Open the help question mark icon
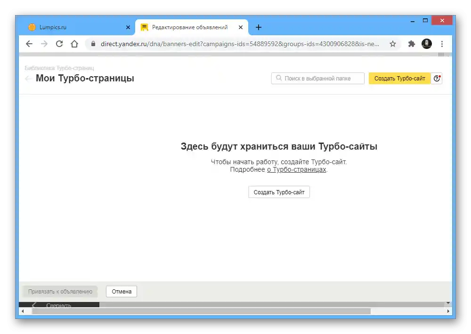Image resolution: width=471 pixels, height=334 pixels. tap(437, 78)
